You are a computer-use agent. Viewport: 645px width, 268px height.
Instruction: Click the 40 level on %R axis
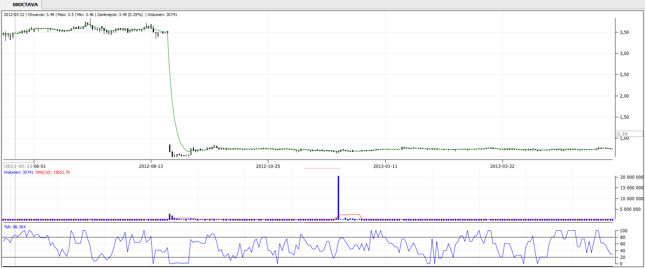622,251
